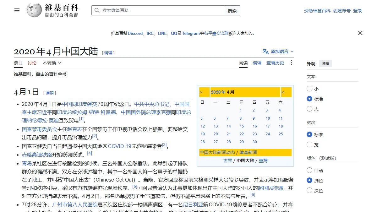The width and height of the screenshot is (377, 212).
Task: Expand the 添加语言 dropdown
Action: coord(278,52)
